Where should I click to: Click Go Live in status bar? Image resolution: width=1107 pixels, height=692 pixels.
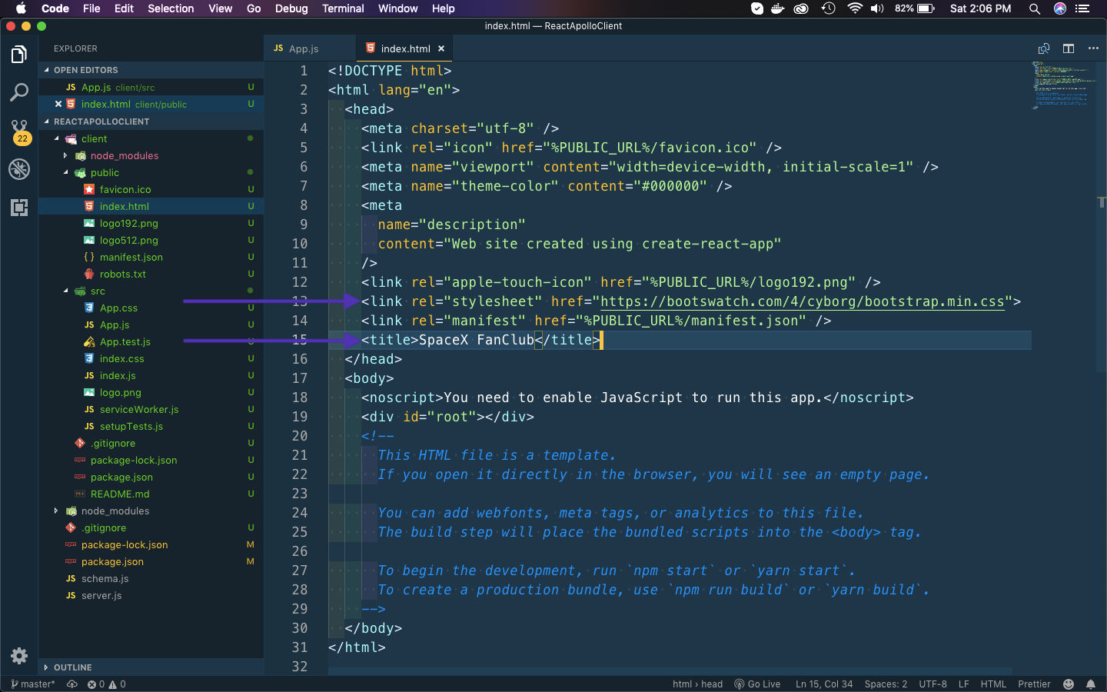pos(757,684)
